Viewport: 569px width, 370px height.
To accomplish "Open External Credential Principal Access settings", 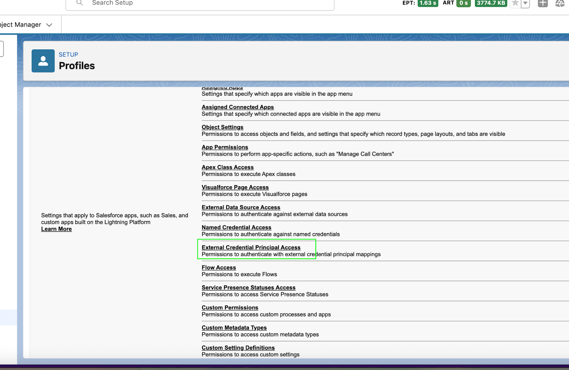I will point(251,247).
